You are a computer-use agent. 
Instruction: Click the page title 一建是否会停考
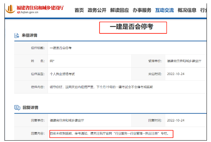pos(131,27)
